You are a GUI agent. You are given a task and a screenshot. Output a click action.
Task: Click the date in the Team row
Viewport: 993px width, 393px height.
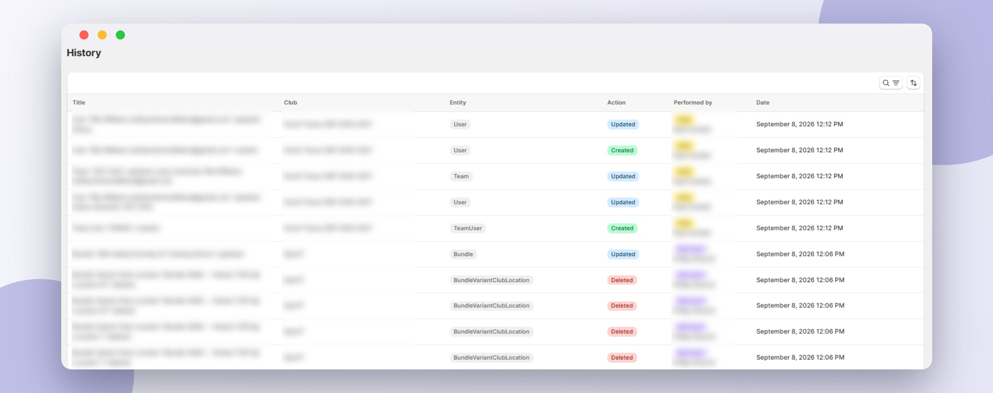click(x=800, y=176)
